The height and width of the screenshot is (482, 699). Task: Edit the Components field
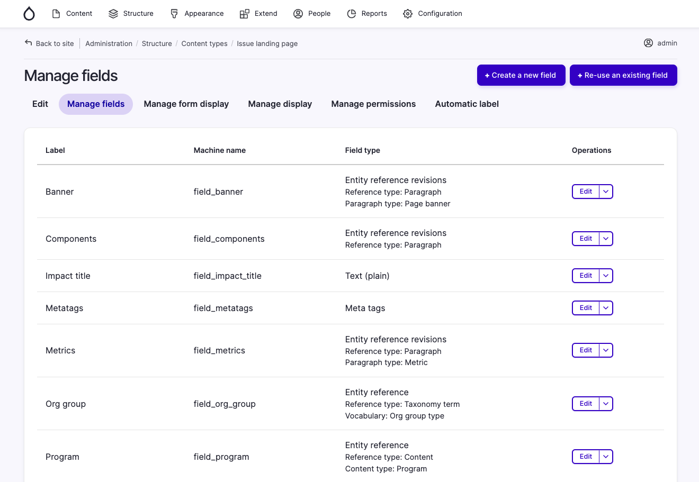[586, 239]
